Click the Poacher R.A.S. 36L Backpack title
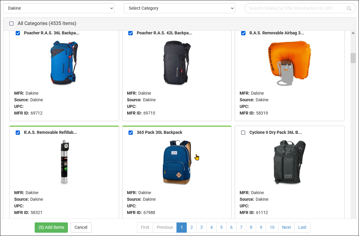This screenshot has width=359, height=236. [x=52, y=33]
